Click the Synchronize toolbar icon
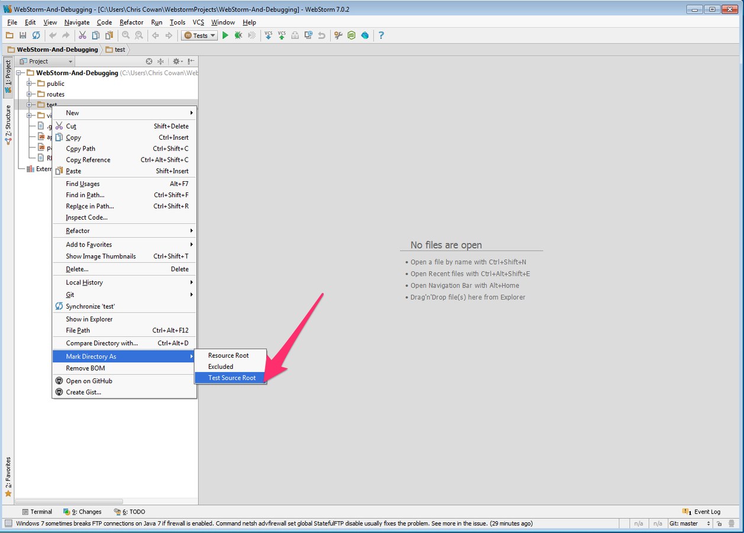 (x=36, y=36)
